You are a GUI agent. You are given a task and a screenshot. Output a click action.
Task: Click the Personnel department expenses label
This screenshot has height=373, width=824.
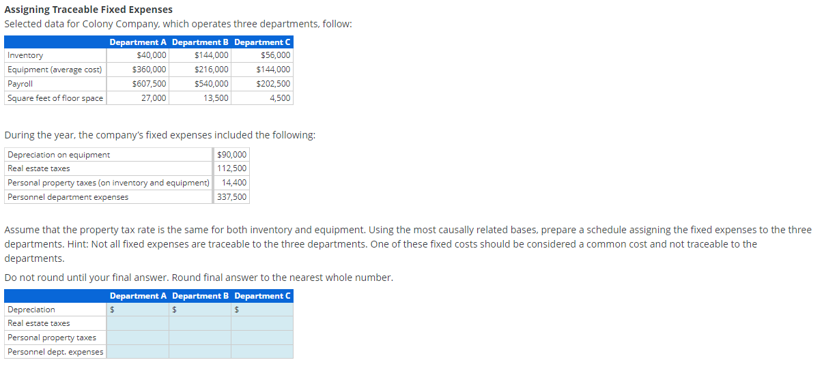pos(68,197)
